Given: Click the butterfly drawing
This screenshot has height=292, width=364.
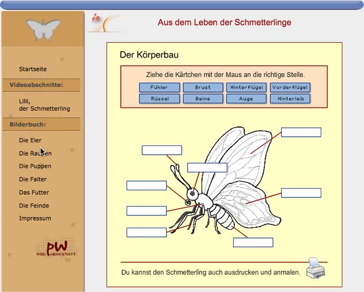Looking at the screenshot, I should (224, 181).
